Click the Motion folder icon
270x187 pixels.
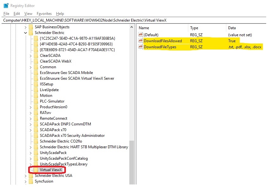pyautogui.click(x=36, y=96)
